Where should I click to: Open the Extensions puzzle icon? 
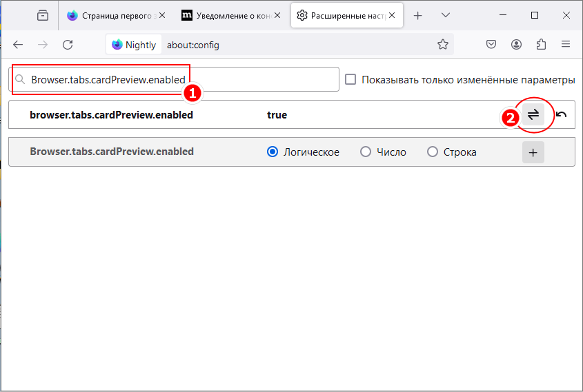point(541,45)
